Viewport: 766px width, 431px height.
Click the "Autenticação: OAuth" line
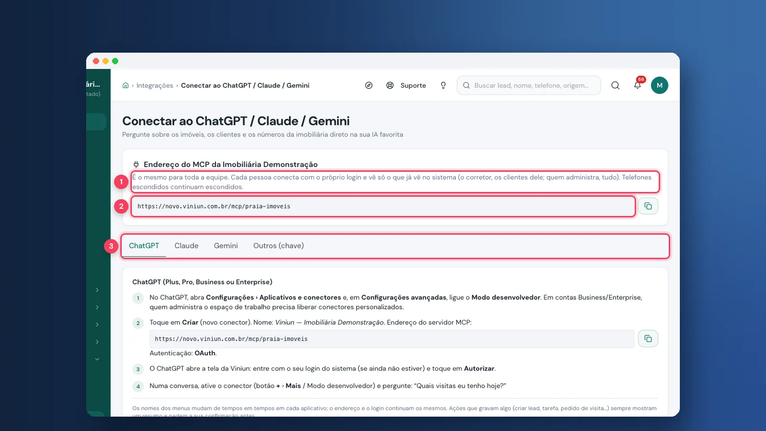coord(183,353)
